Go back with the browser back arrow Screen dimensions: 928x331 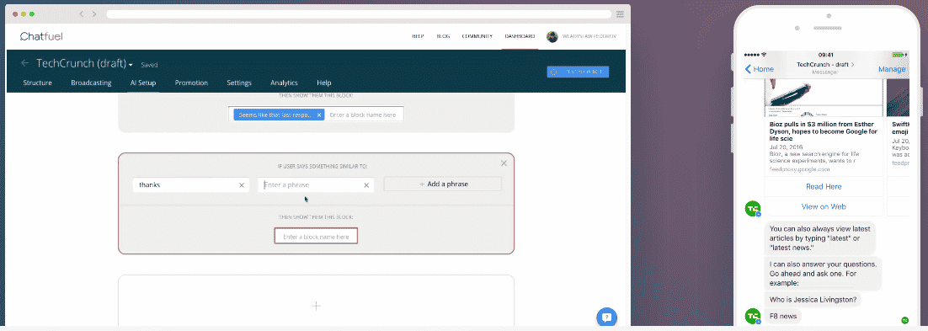81,13
